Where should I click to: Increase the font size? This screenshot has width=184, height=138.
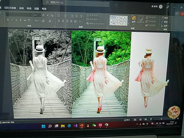(44, 15)
